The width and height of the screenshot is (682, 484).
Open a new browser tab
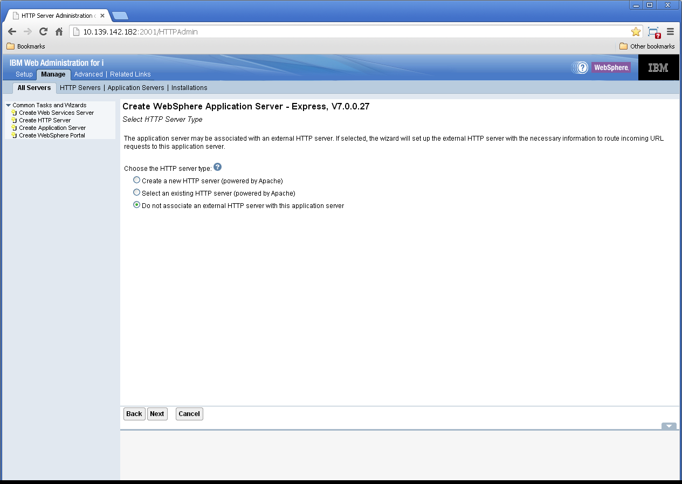pyautogui.click(x=120, y=16)
